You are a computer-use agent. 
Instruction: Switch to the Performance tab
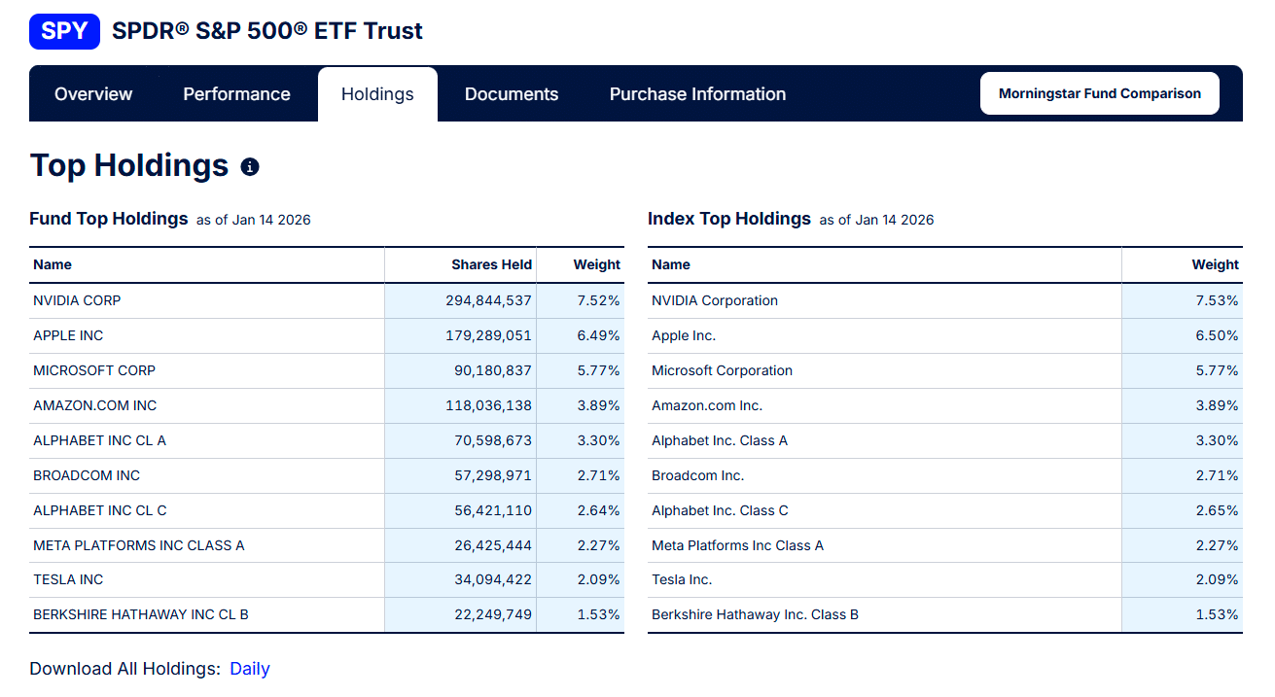click(x=236, y=94)
